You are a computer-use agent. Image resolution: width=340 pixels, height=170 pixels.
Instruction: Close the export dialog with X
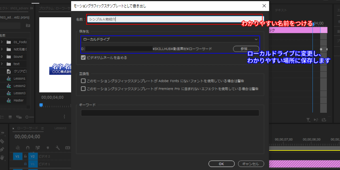point(264,5)
